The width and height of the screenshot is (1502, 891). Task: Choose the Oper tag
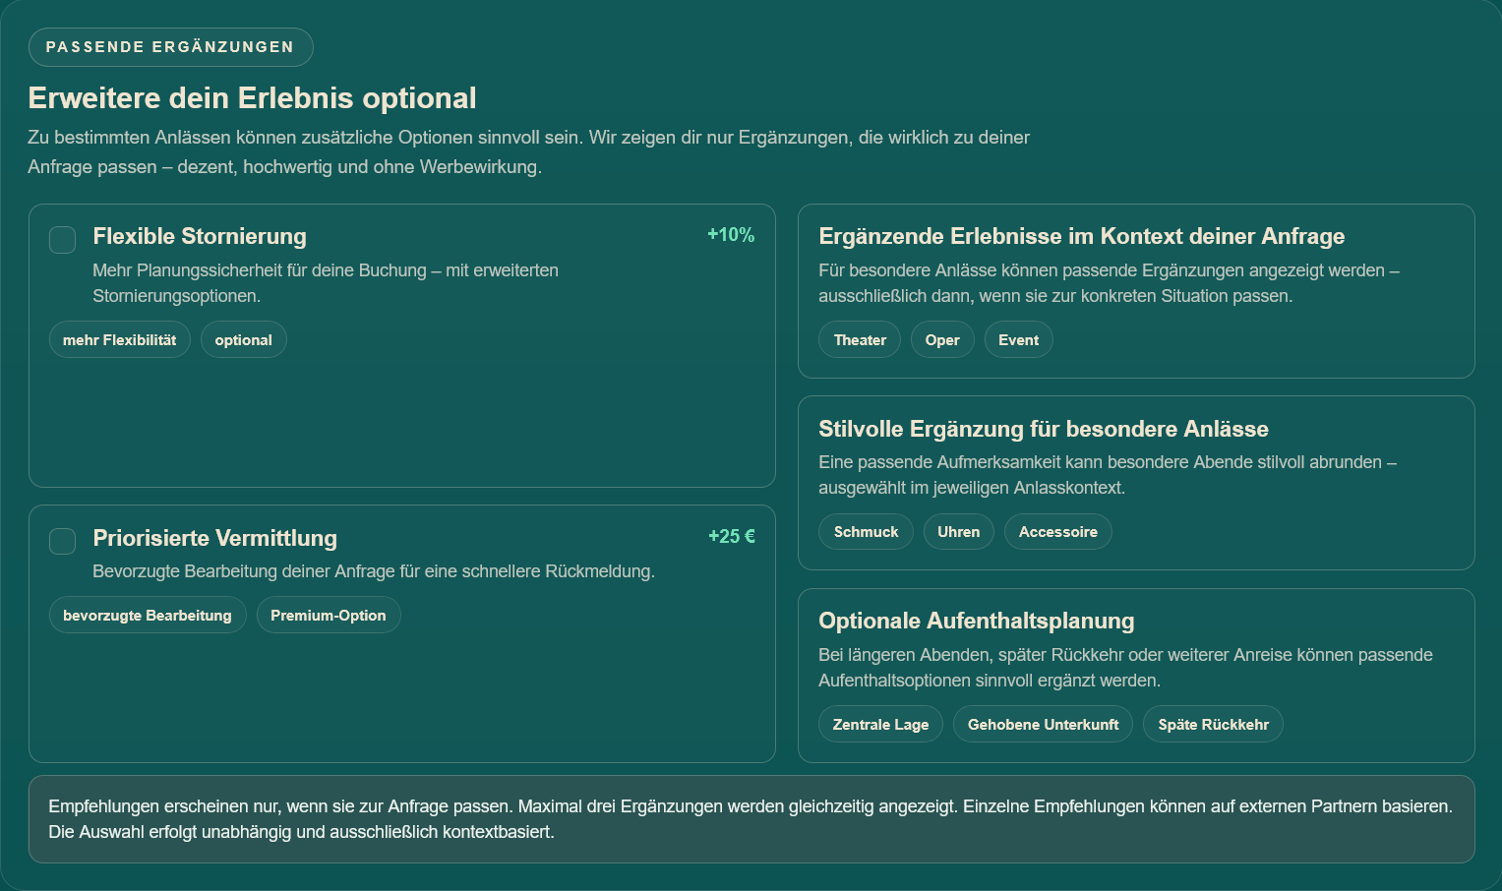click(x=942, y=340)
